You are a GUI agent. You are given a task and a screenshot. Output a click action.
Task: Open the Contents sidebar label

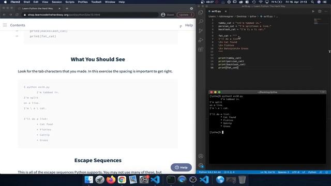click(18, 25)
